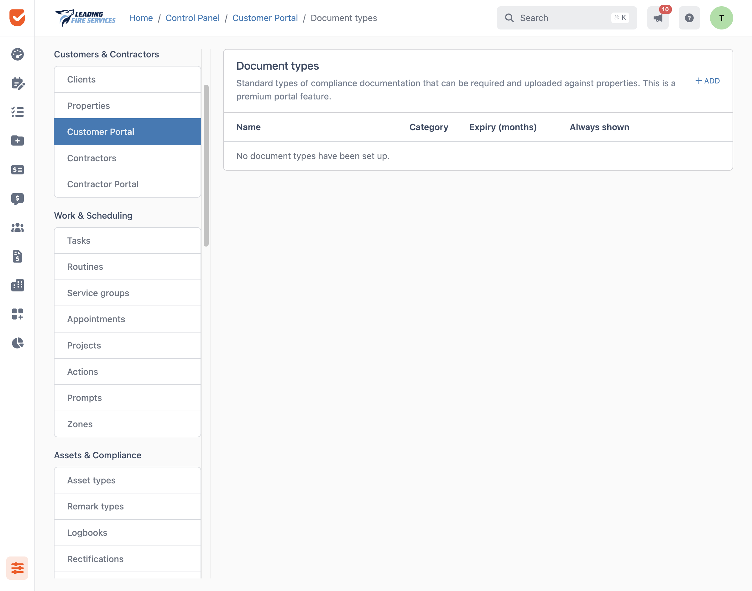This screenshot has height=591, width=752.
Task: Open the pie chart reports icon in sidebar
Action: [17, 343]
